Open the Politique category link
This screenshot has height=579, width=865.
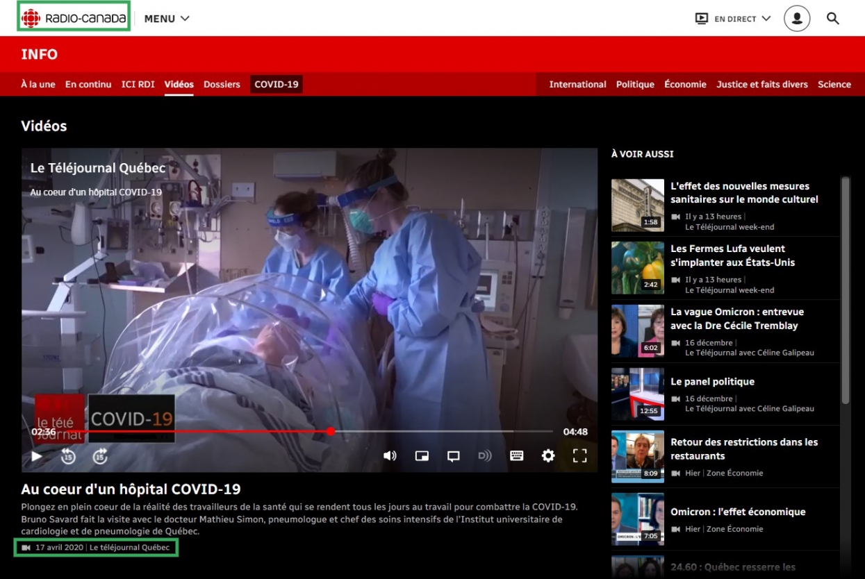[635, 85]
